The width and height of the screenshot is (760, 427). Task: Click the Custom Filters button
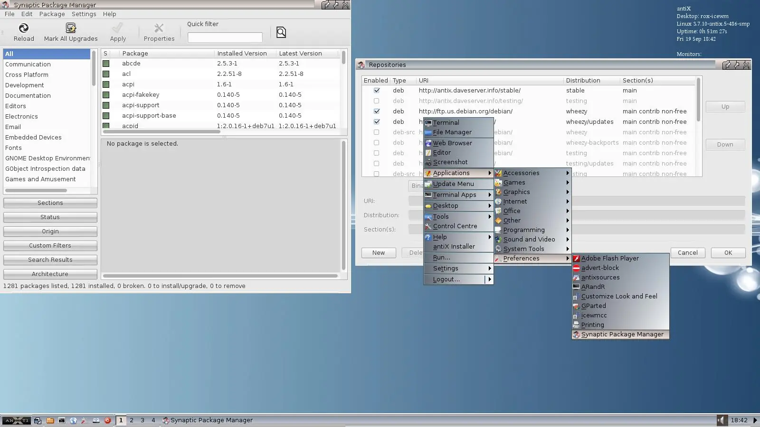tap(50, 246)
